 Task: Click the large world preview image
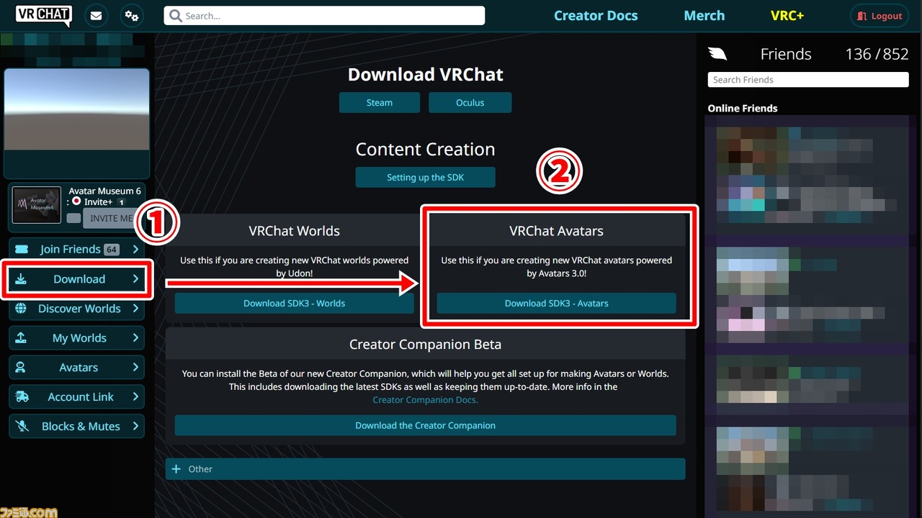pos(76,109)
